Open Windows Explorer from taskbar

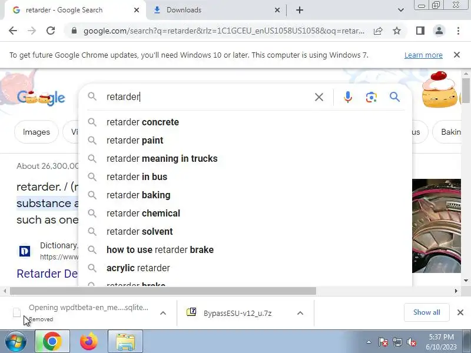(x=125, y=342)
